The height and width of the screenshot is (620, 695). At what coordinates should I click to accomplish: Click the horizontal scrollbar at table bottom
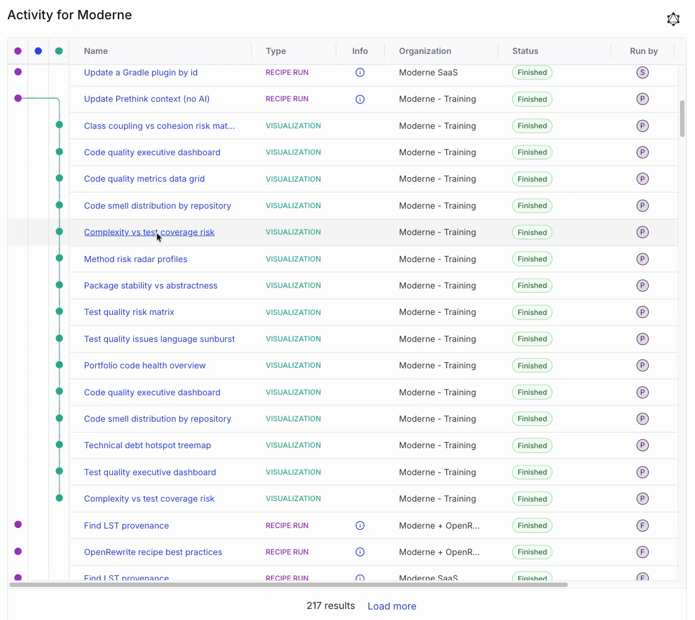289,585
